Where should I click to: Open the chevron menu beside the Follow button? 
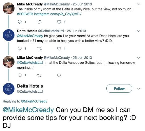[139, 89]
